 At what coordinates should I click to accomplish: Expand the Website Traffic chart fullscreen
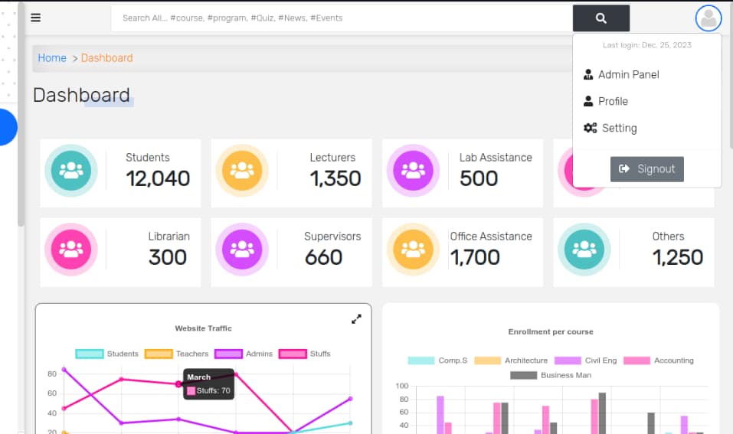coord(356,319)
